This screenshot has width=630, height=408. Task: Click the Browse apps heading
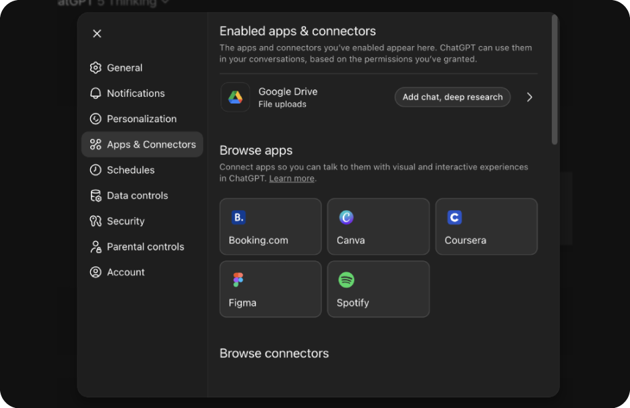click(x=256, y=151)
